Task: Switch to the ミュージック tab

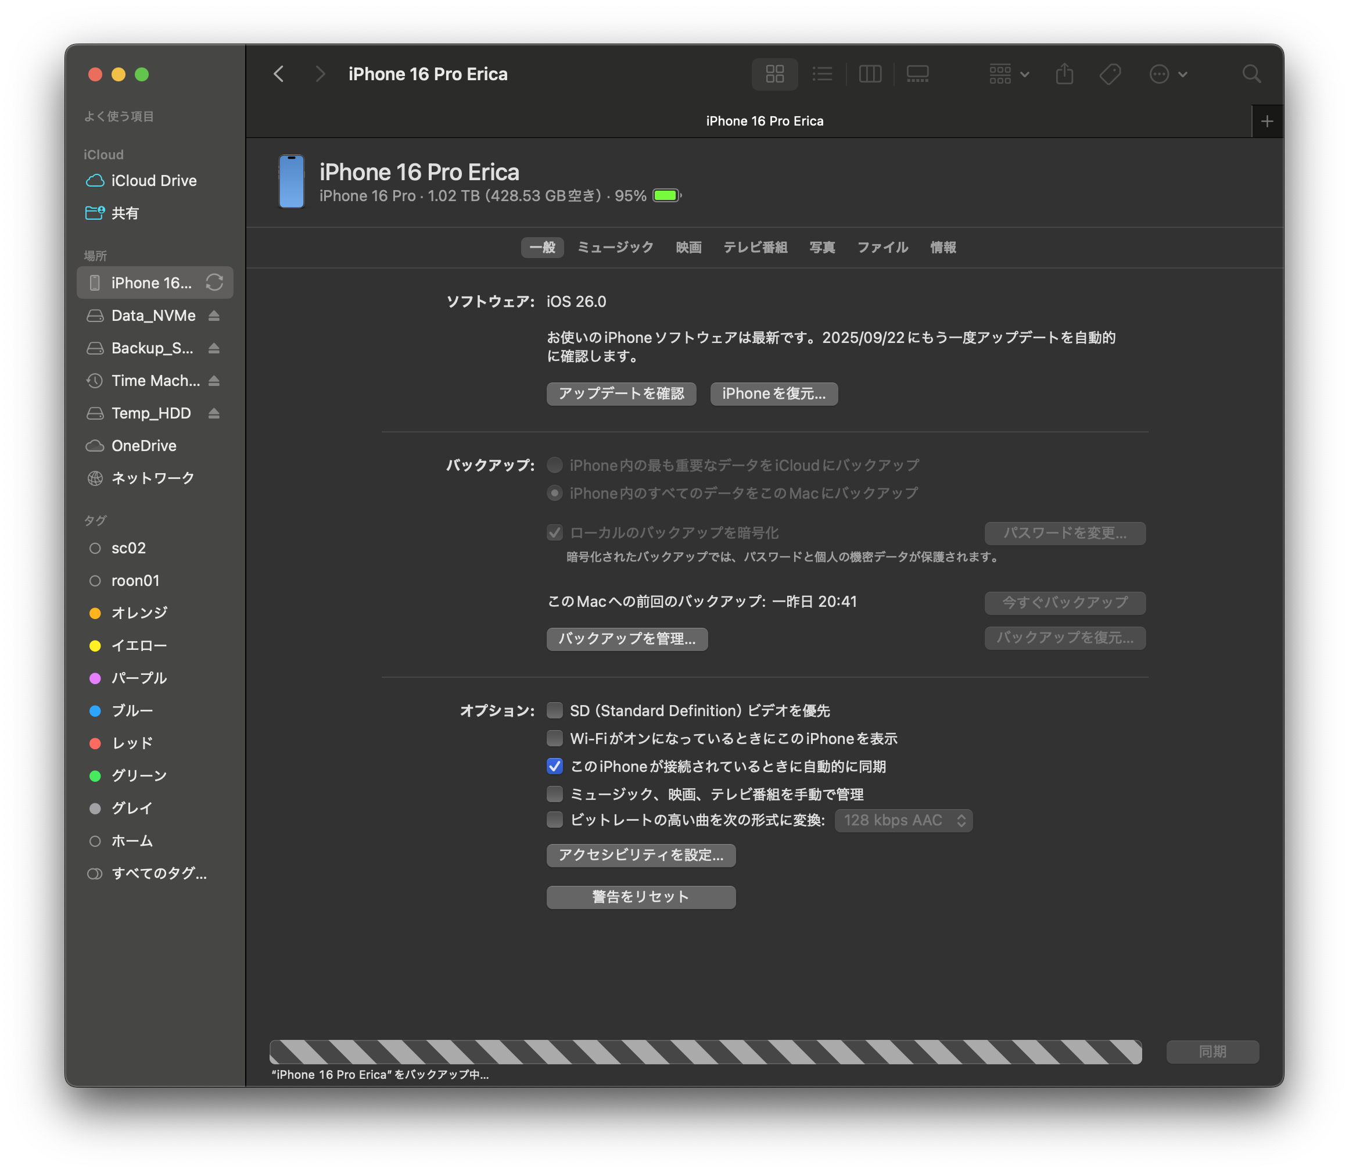Action: point(615,248)
